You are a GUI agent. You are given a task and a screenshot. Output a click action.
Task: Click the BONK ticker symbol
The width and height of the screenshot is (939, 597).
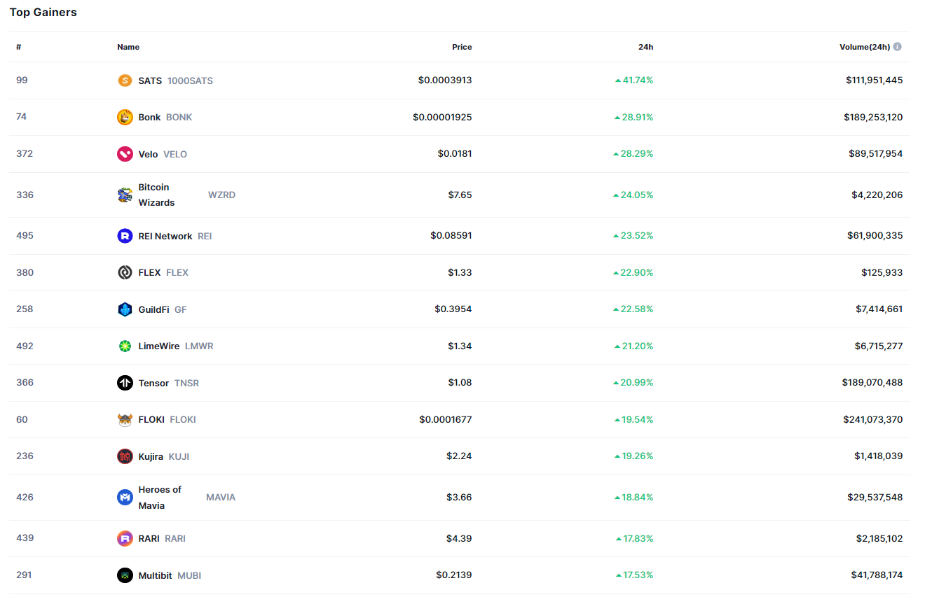[179, 117]
